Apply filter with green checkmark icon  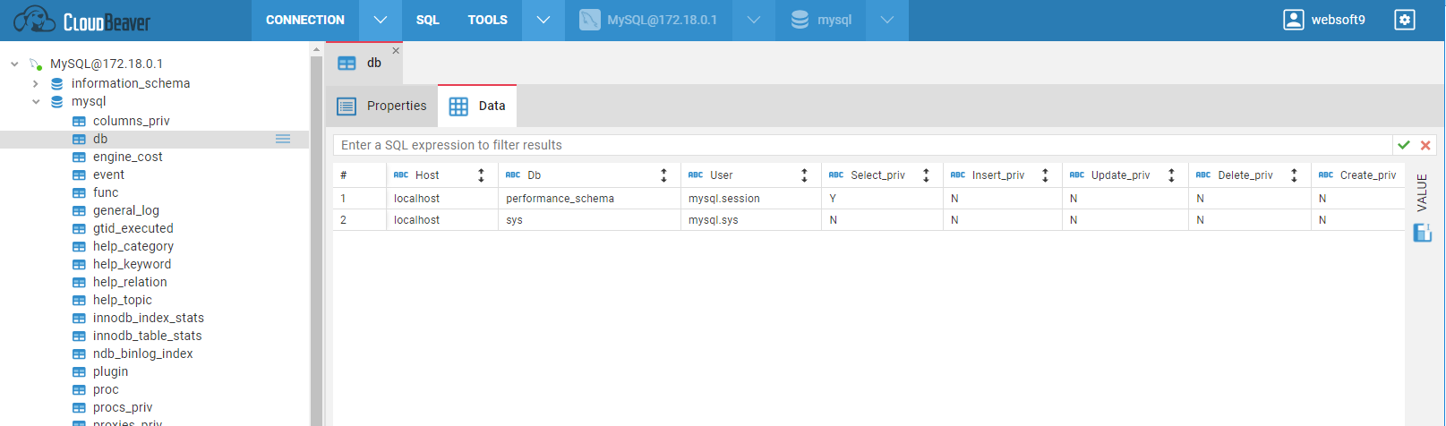(1404, 145)
